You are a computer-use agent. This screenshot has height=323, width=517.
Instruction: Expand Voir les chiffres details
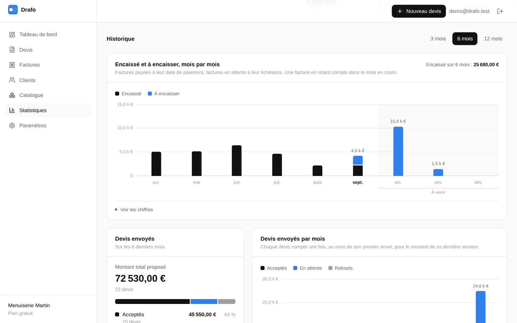tap(134, 210)
